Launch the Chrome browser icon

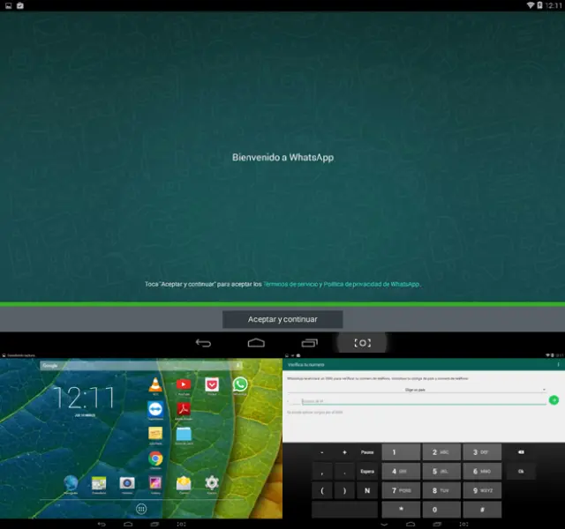(155, 458)
